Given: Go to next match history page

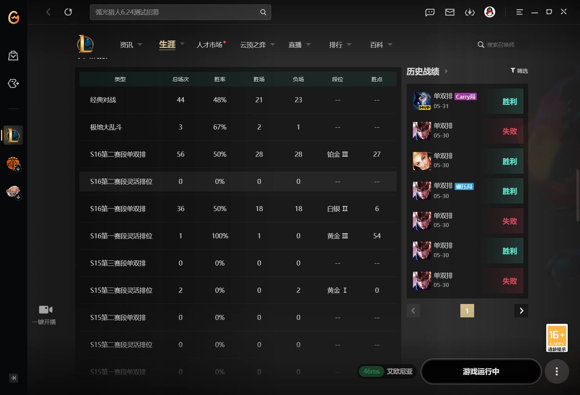Looking at the screenshot, I should pos(521,310).
